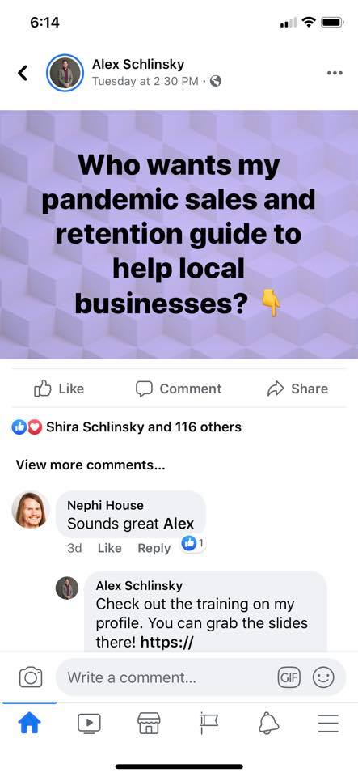358x777 pixels.
Task: Like the post with thumbs-up button
Action: pos(59,389)
